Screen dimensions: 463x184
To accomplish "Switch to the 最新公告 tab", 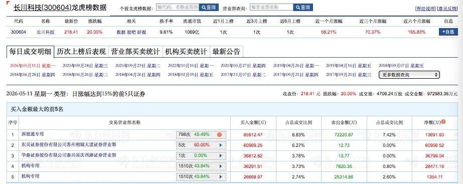I will 226,52.
